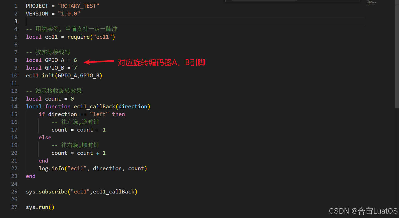
Task: Place cursor on empty line 3
Action: (195, 21)
